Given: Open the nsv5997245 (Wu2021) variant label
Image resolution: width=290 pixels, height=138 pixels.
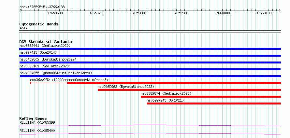Looking at the screenshot, I should click(x=165, y=100).
